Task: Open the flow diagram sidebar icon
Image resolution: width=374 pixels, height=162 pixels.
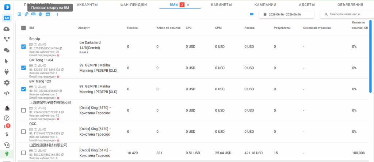Action: 7,39
